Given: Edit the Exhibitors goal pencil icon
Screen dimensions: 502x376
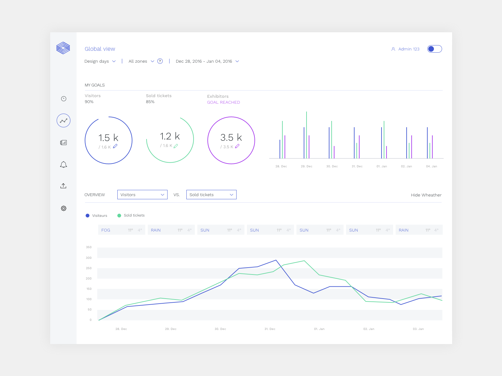Looking at the screenshot, I should [x=237, y=146].
